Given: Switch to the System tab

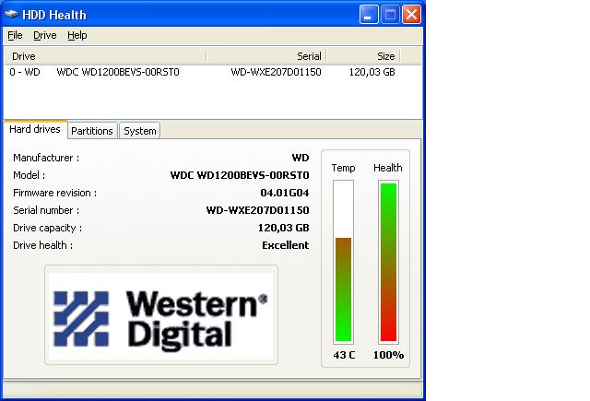Looking at the screenshot, I should coord(140,131).
